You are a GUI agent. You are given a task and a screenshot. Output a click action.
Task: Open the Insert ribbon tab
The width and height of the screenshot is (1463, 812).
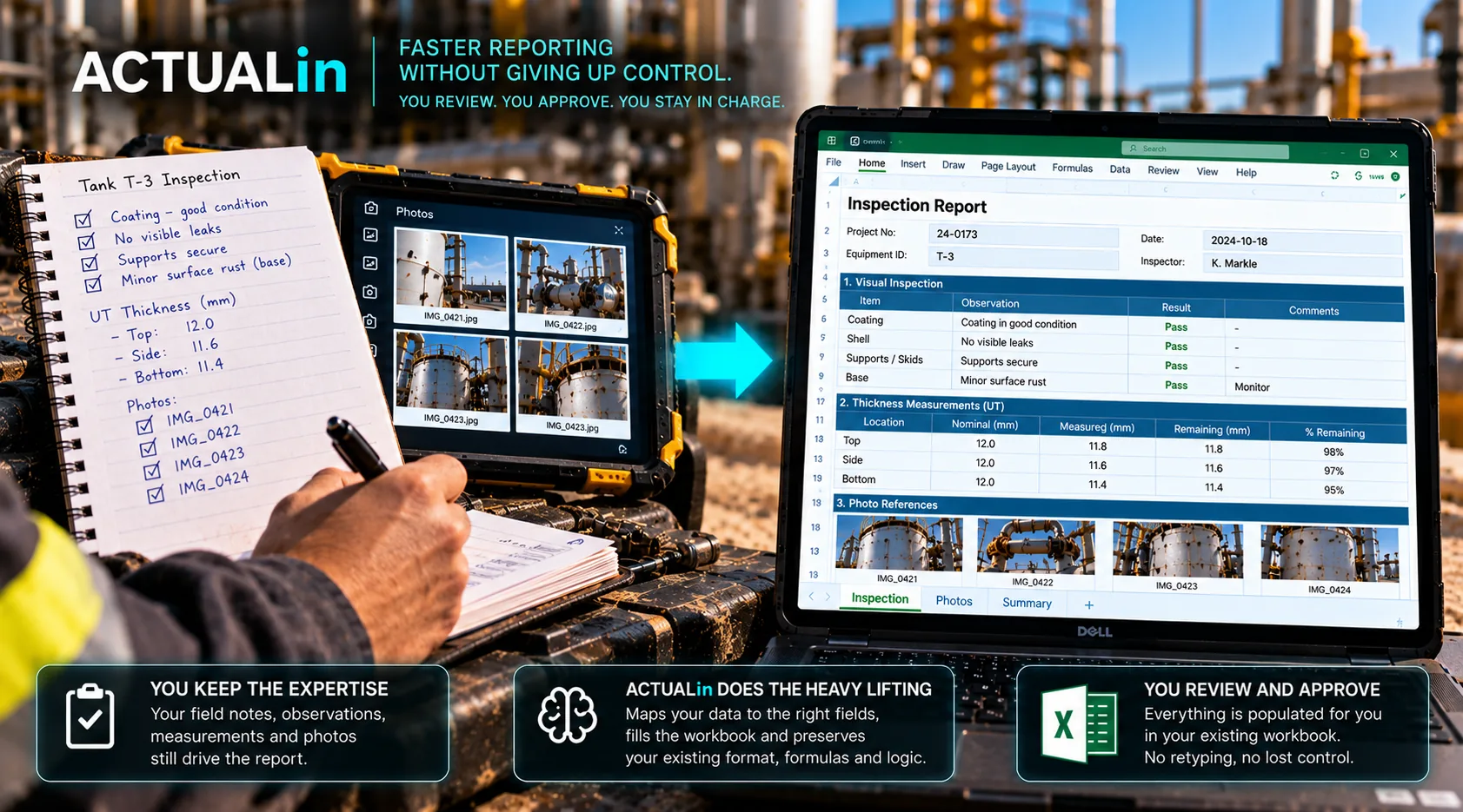pyautogui.click(x=913, y=164)
